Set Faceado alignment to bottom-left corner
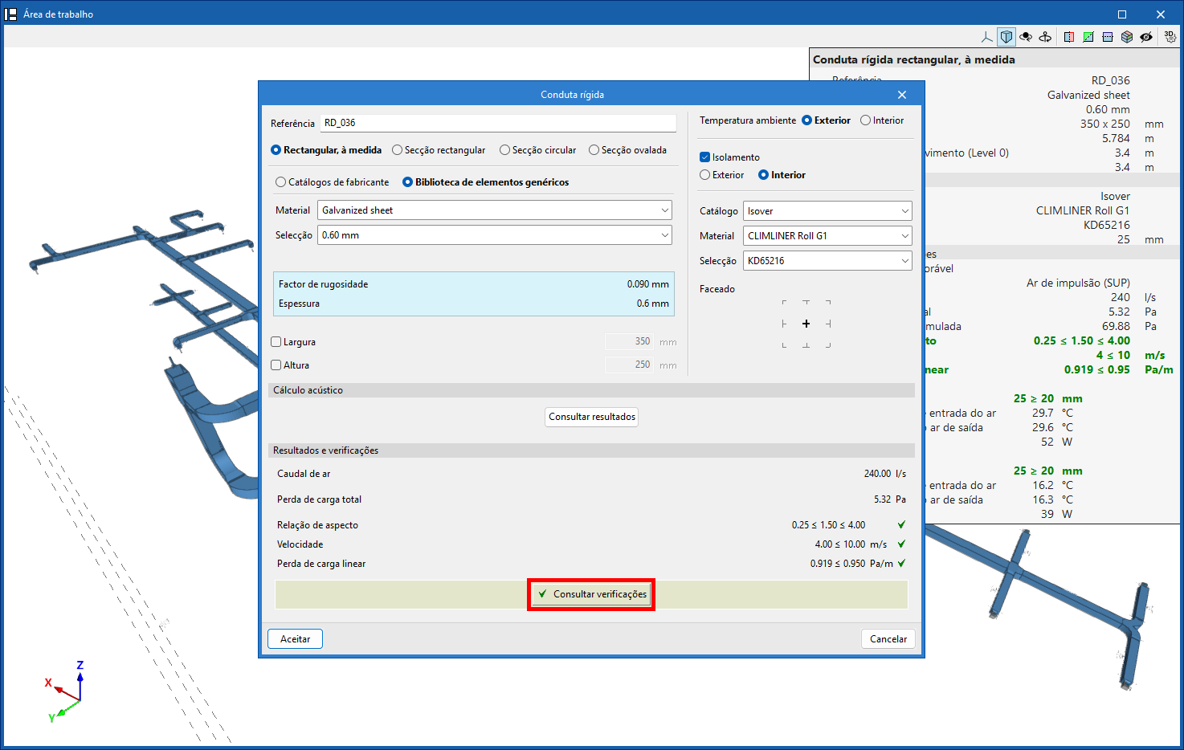Viewport: 1184px width, 750px height. pos(784,345)
